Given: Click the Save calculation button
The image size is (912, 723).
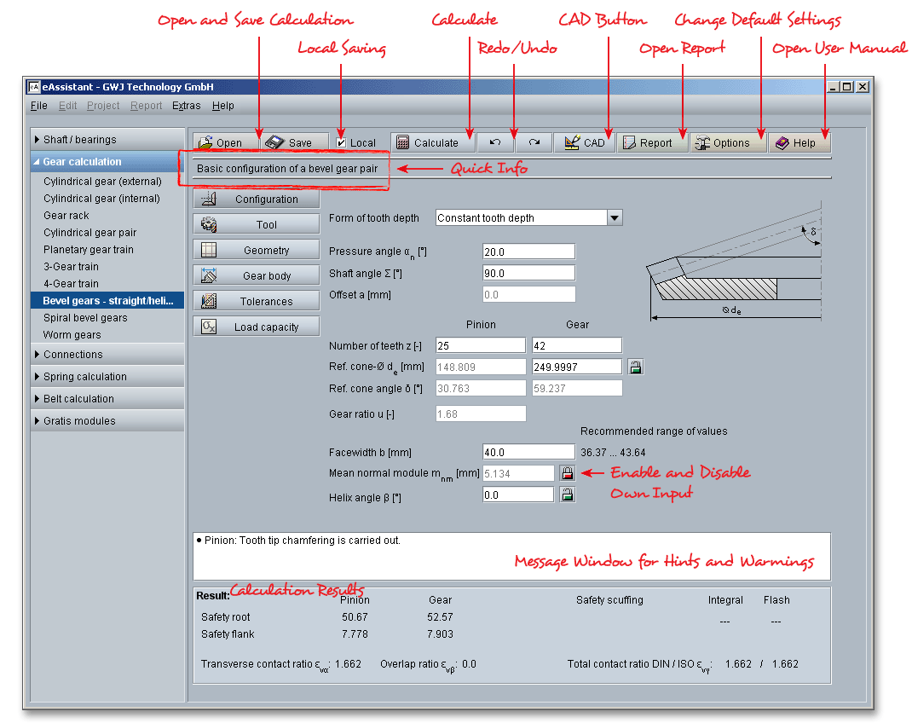Looking at the screenshot, I should [289, 143].
